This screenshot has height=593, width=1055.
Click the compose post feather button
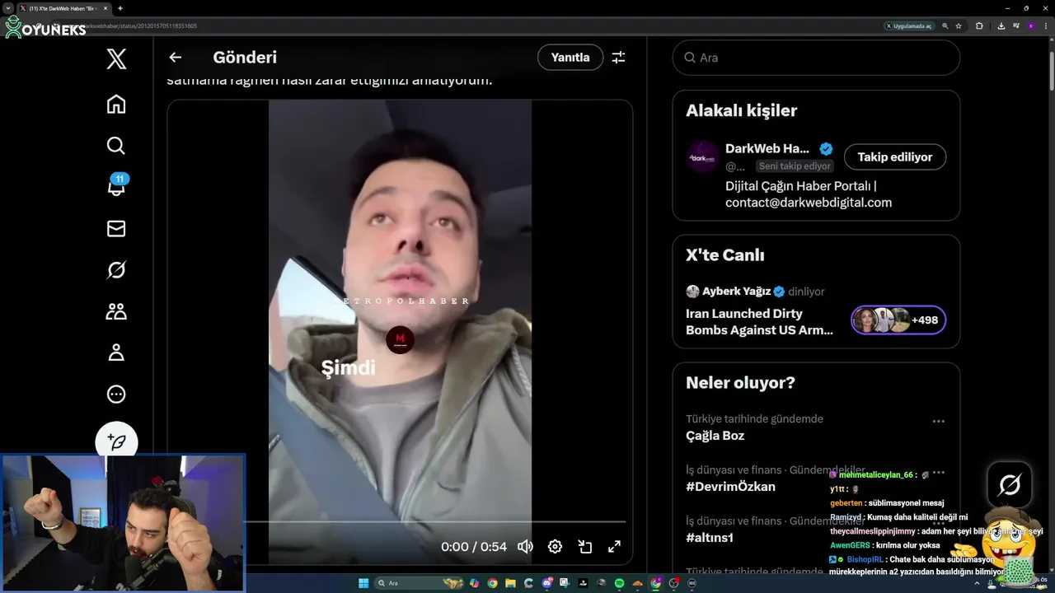(116, 442)
